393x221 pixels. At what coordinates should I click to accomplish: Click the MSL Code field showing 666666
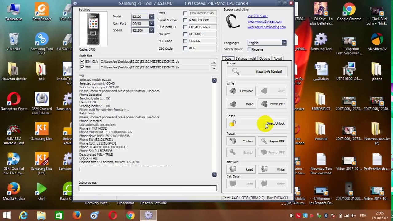point(203,41)
